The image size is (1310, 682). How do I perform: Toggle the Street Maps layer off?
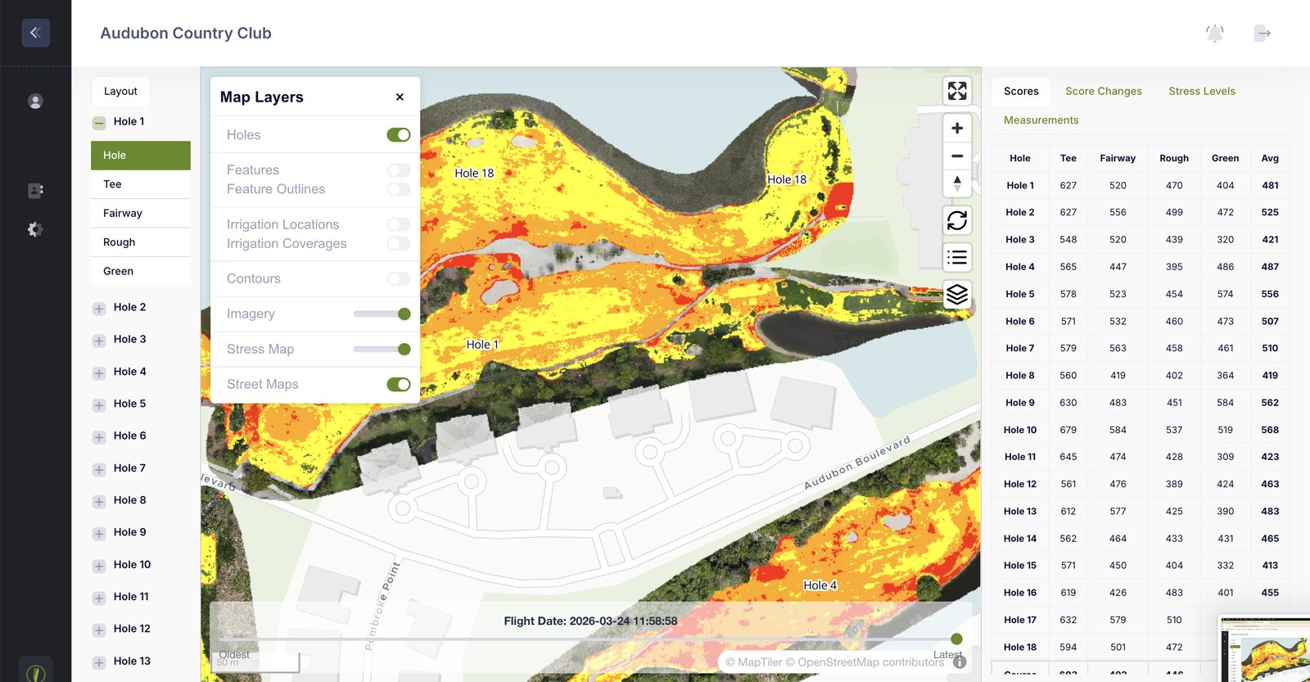(399, 384)
